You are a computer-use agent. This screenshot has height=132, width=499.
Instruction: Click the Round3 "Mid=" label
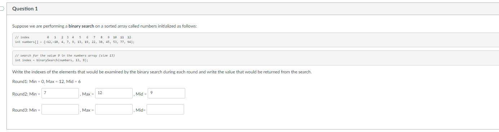pos(140,110)
